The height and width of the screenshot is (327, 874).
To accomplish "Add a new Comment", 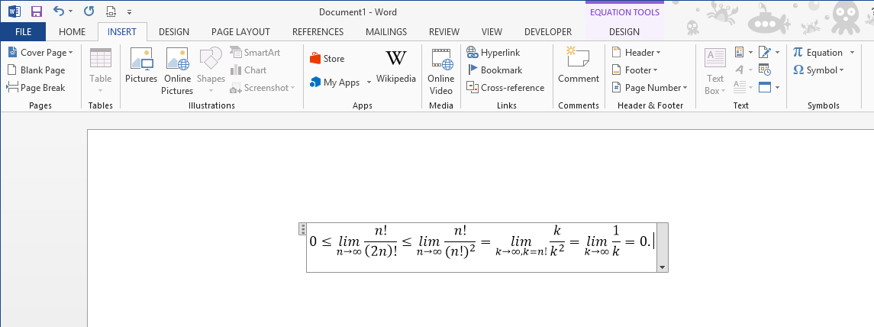I will click(x=579, y=65).
